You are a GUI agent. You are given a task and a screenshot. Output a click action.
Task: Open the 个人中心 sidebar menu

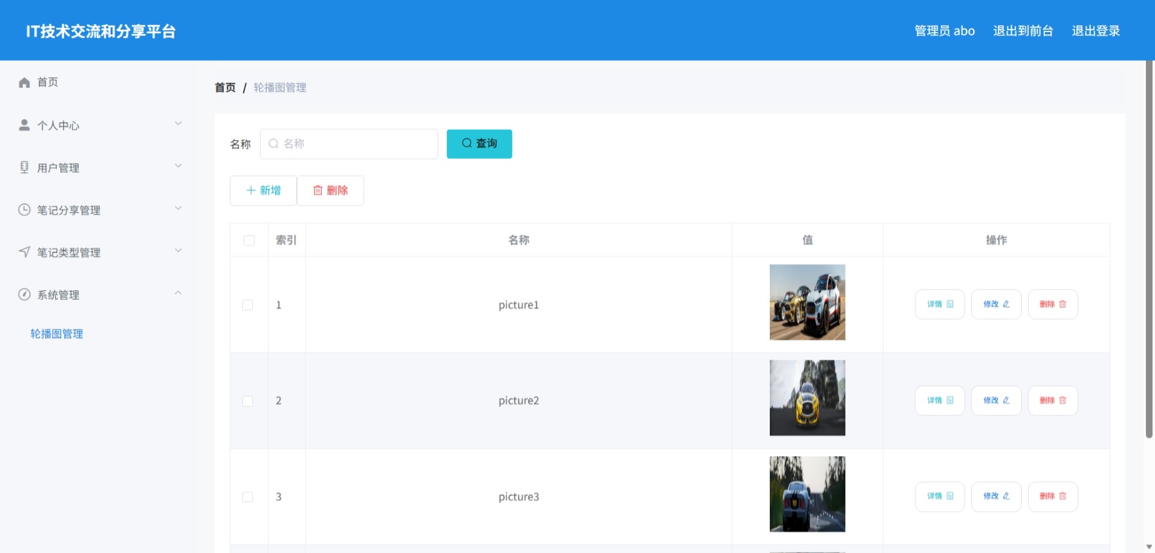click(98, 125)
